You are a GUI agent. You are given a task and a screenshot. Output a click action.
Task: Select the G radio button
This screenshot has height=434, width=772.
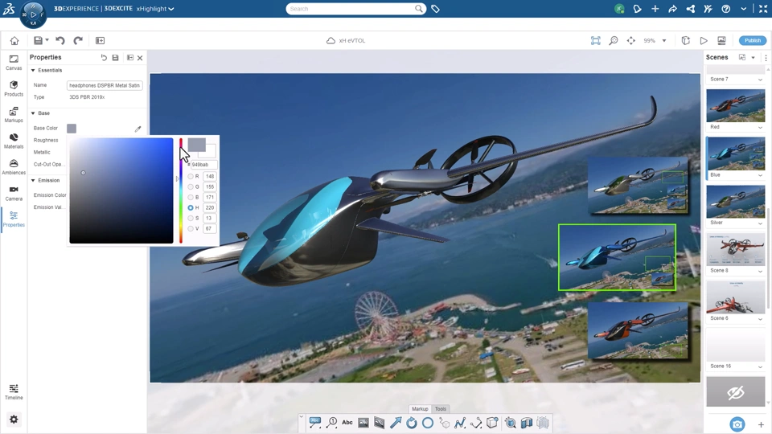pos(191,186)
